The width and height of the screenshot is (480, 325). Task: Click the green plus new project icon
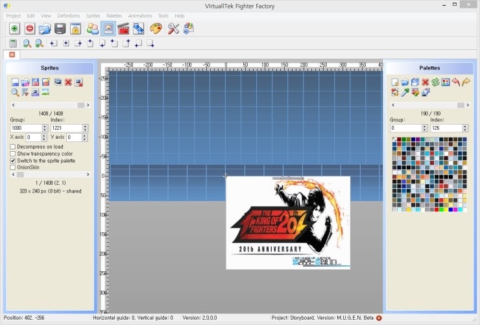[x=14, y=29]
